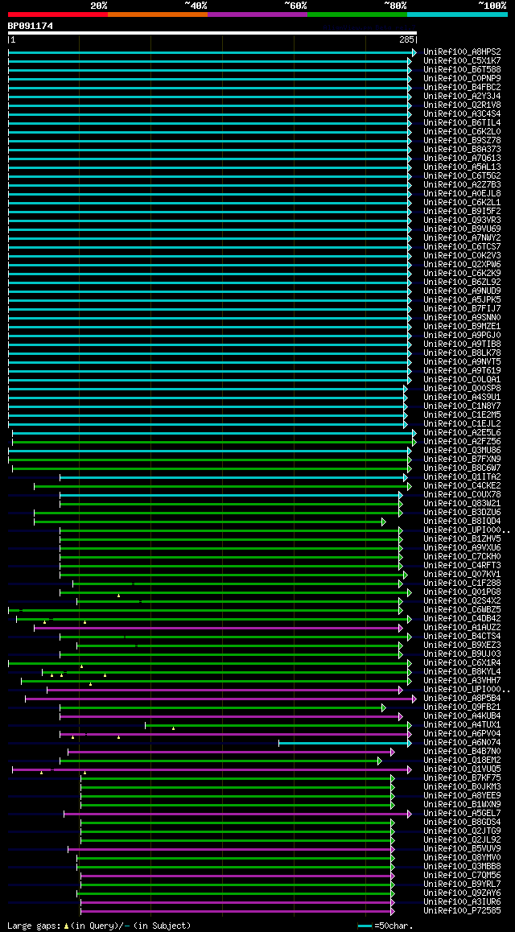The height and width of the screenshot is (932, 515).
Task: Click the green alignment bar for UniRef100_A3VHH7
Action: point(216,681)
